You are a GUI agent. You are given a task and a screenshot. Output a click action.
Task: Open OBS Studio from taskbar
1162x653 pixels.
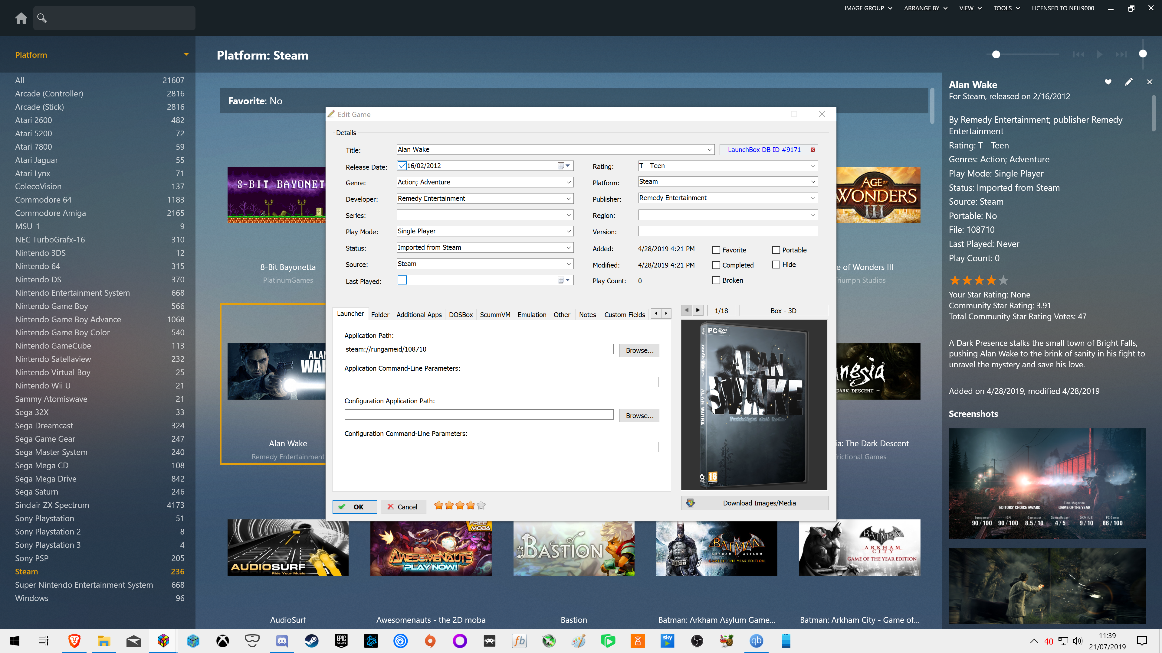click(x=697, y=640)
